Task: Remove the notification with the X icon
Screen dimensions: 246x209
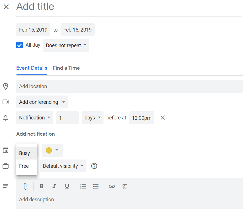Action: (x=163, y=118)
